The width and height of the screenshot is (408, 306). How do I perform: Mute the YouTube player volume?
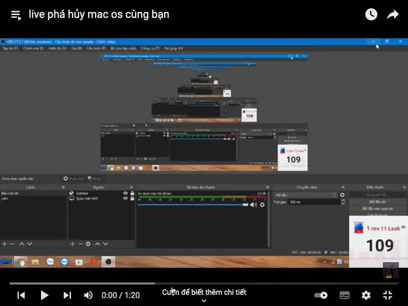88,295
